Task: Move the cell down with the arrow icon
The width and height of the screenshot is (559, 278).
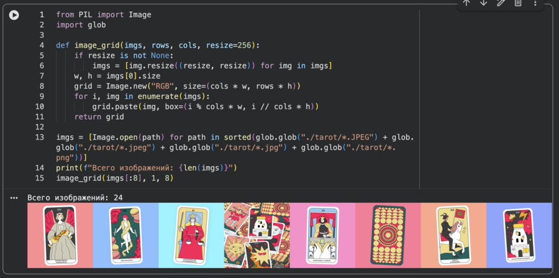Action: [483, 2]
